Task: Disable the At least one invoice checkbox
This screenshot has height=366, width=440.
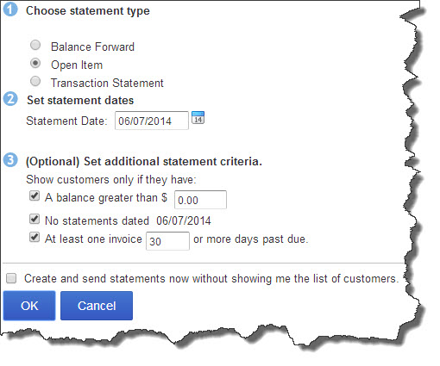Action: [x=35, y=238]
